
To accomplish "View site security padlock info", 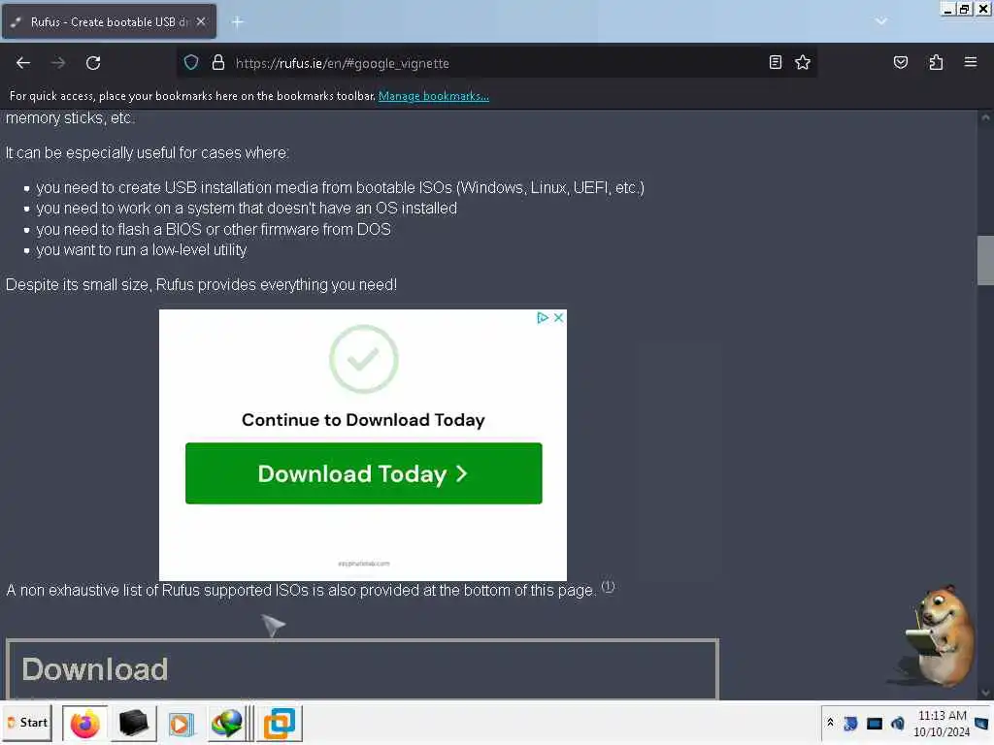I will [218, 63].
